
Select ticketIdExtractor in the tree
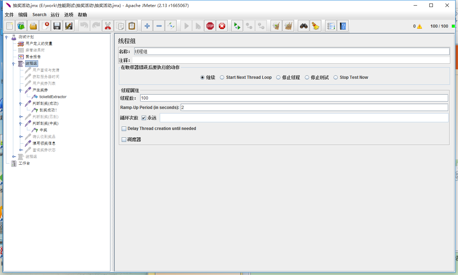tap(52, 97)
